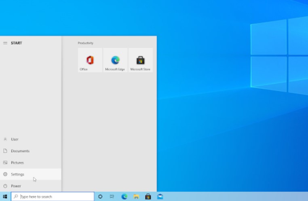The image size is (308, 201).
Task: Click the Productivity group heading
Action: point(85,43)
